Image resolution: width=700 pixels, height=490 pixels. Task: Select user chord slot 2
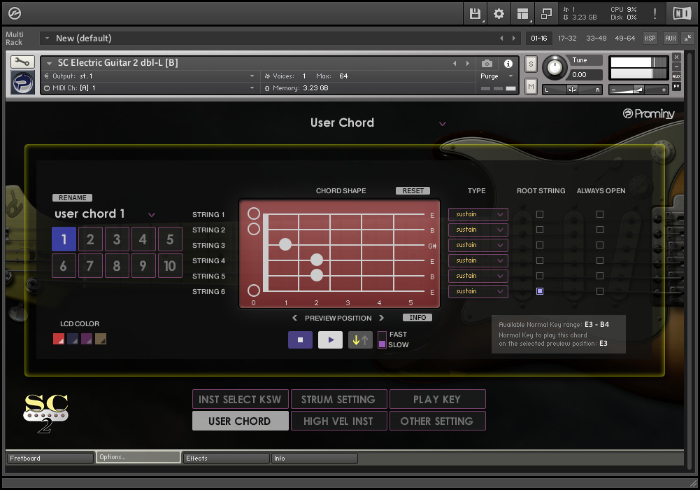point(90,239)
